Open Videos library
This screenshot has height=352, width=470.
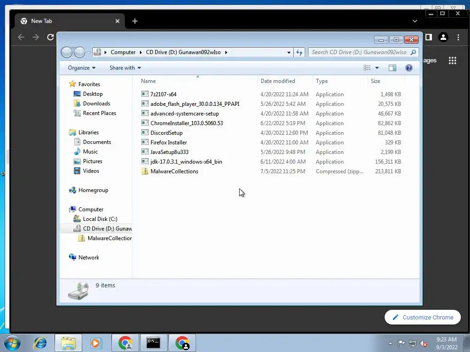[x=91, y=171]
